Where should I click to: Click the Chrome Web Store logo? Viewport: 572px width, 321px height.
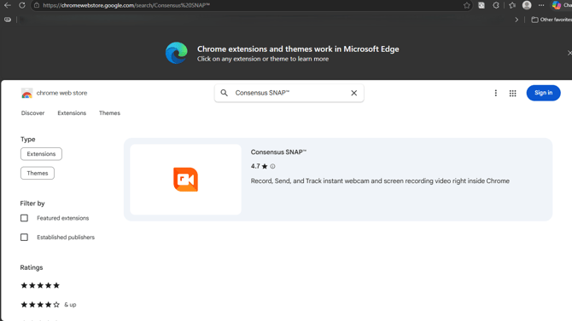[x=26, y=93]
